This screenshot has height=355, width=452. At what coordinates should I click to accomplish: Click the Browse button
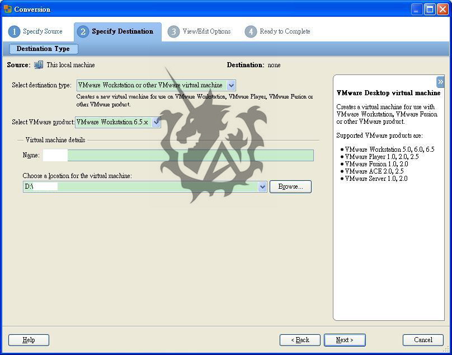pos(290,186)
